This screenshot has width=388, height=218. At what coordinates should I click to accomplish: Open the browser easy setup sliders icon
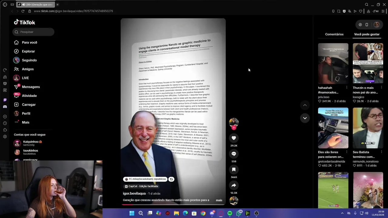click(x=383, y=11)
